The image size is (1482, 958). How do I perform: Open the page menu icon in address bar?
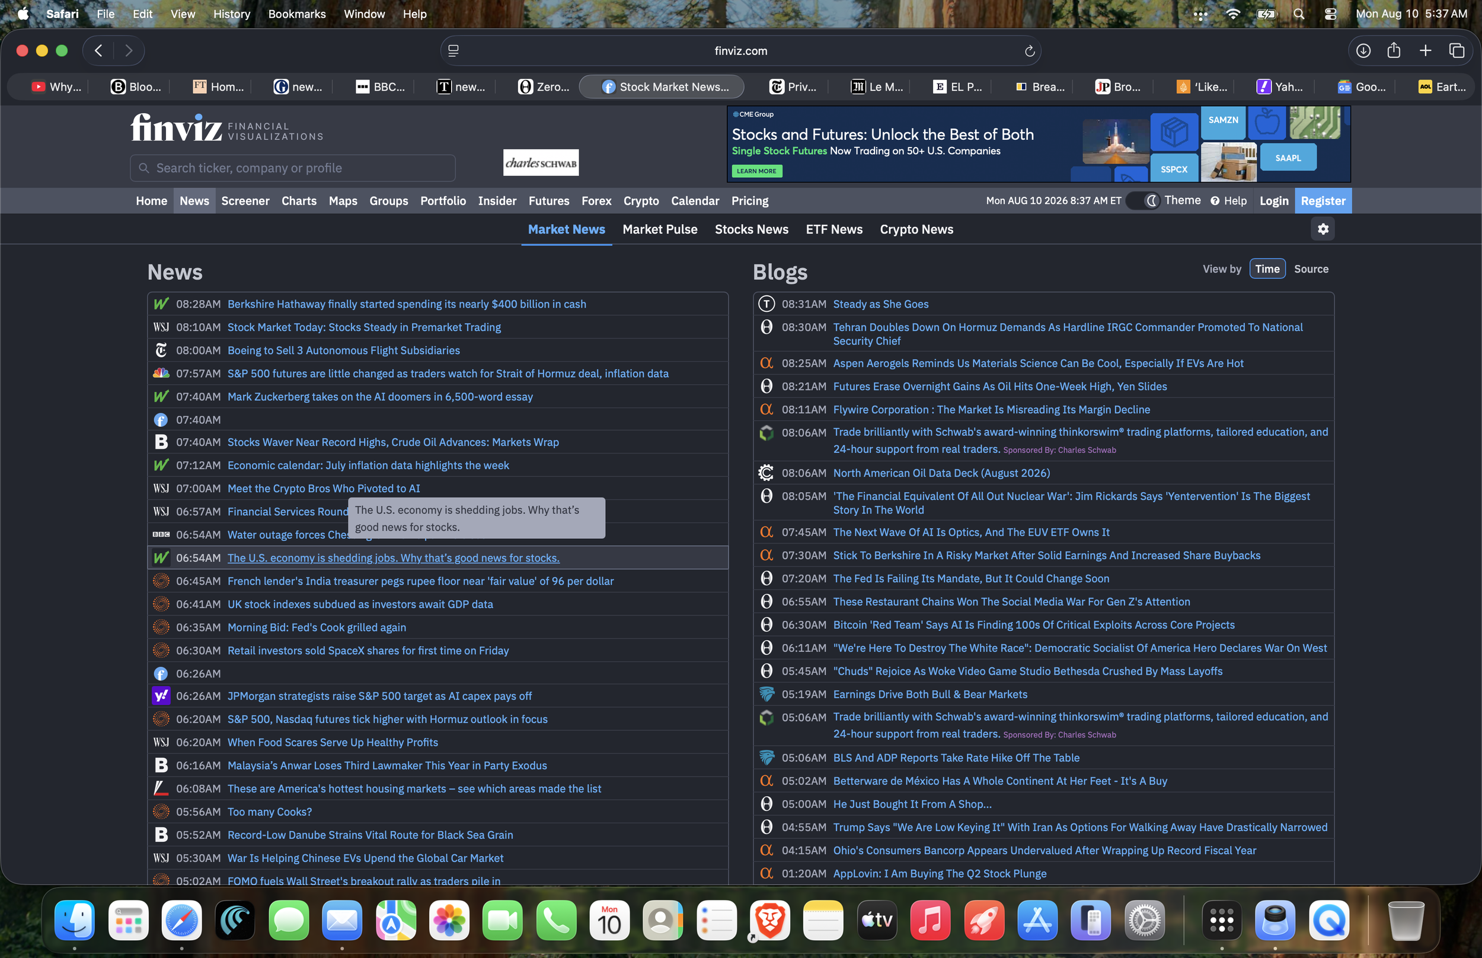tap(453, 51)
